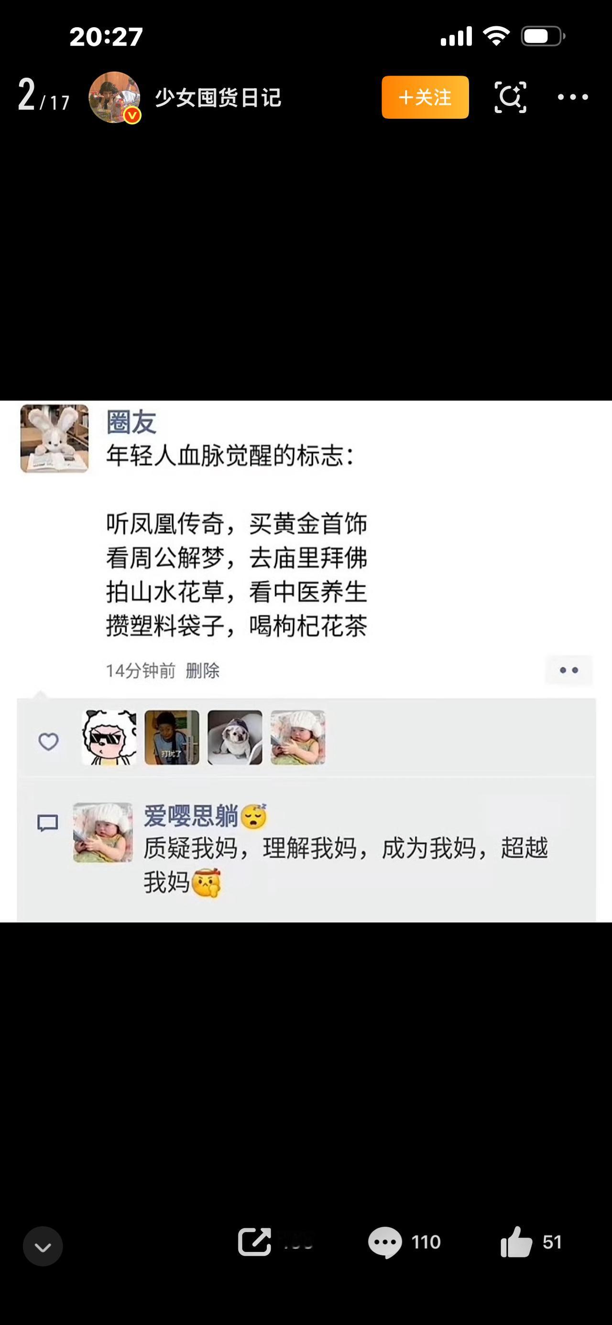Viewport: 612px width, 1325px height.
Task: Open the 少女囤货日记 username link
Action: (x=218, y=98)
